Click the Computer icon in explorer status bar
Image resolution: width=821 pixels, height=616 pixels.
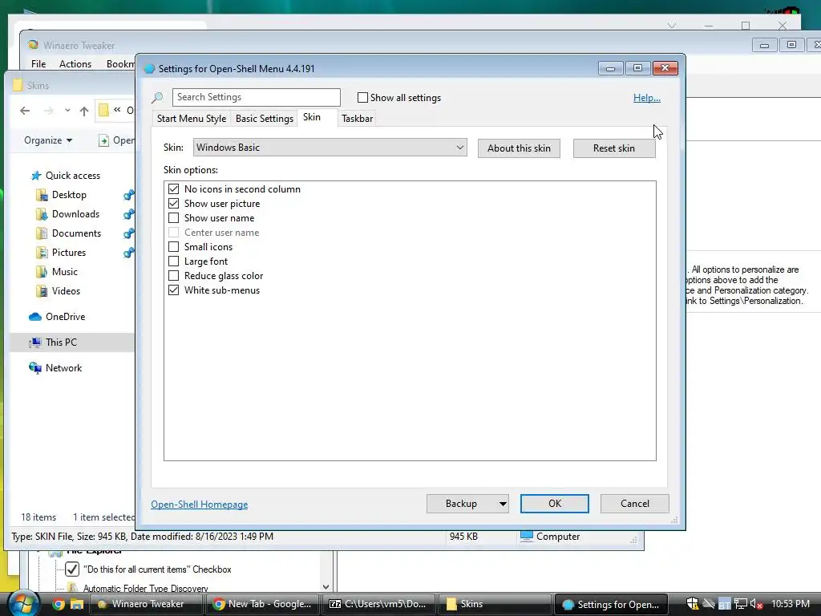(527, 536)
